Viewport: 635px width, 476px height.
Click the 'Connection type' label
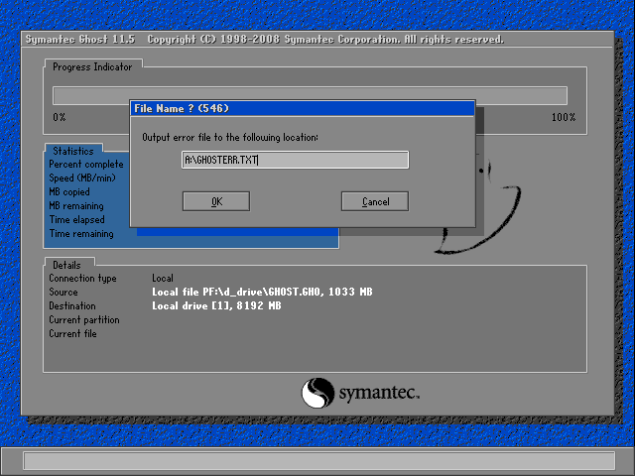click(82, 278)
